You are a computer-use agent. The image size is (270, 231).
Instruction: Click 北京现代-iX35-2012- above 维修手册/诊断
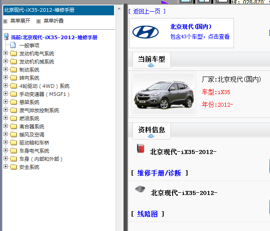pyautogui.click(x=183, y=152)
